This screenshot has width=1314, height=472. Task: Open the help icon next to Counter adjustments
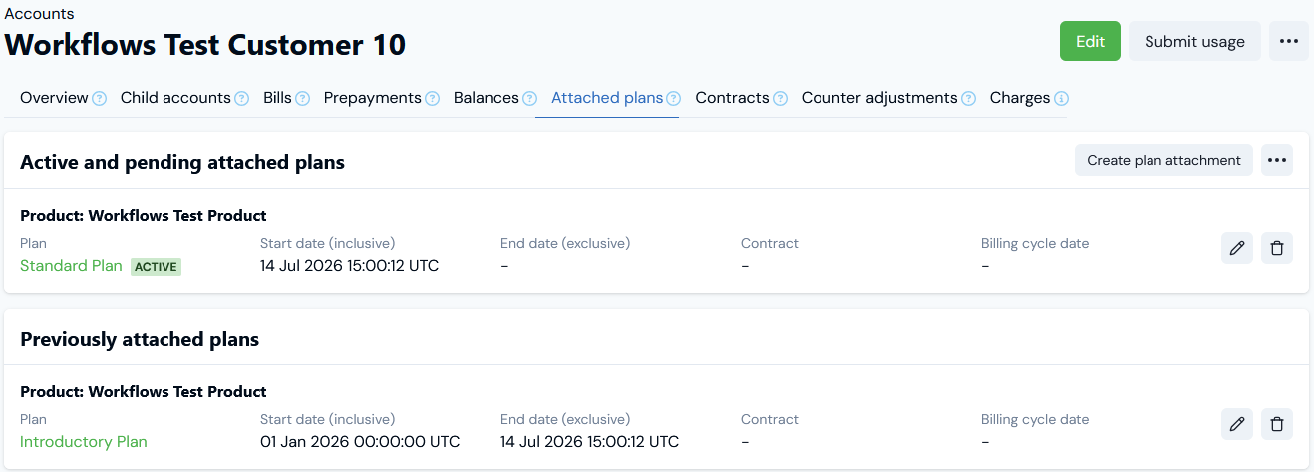tap(968, 99)
